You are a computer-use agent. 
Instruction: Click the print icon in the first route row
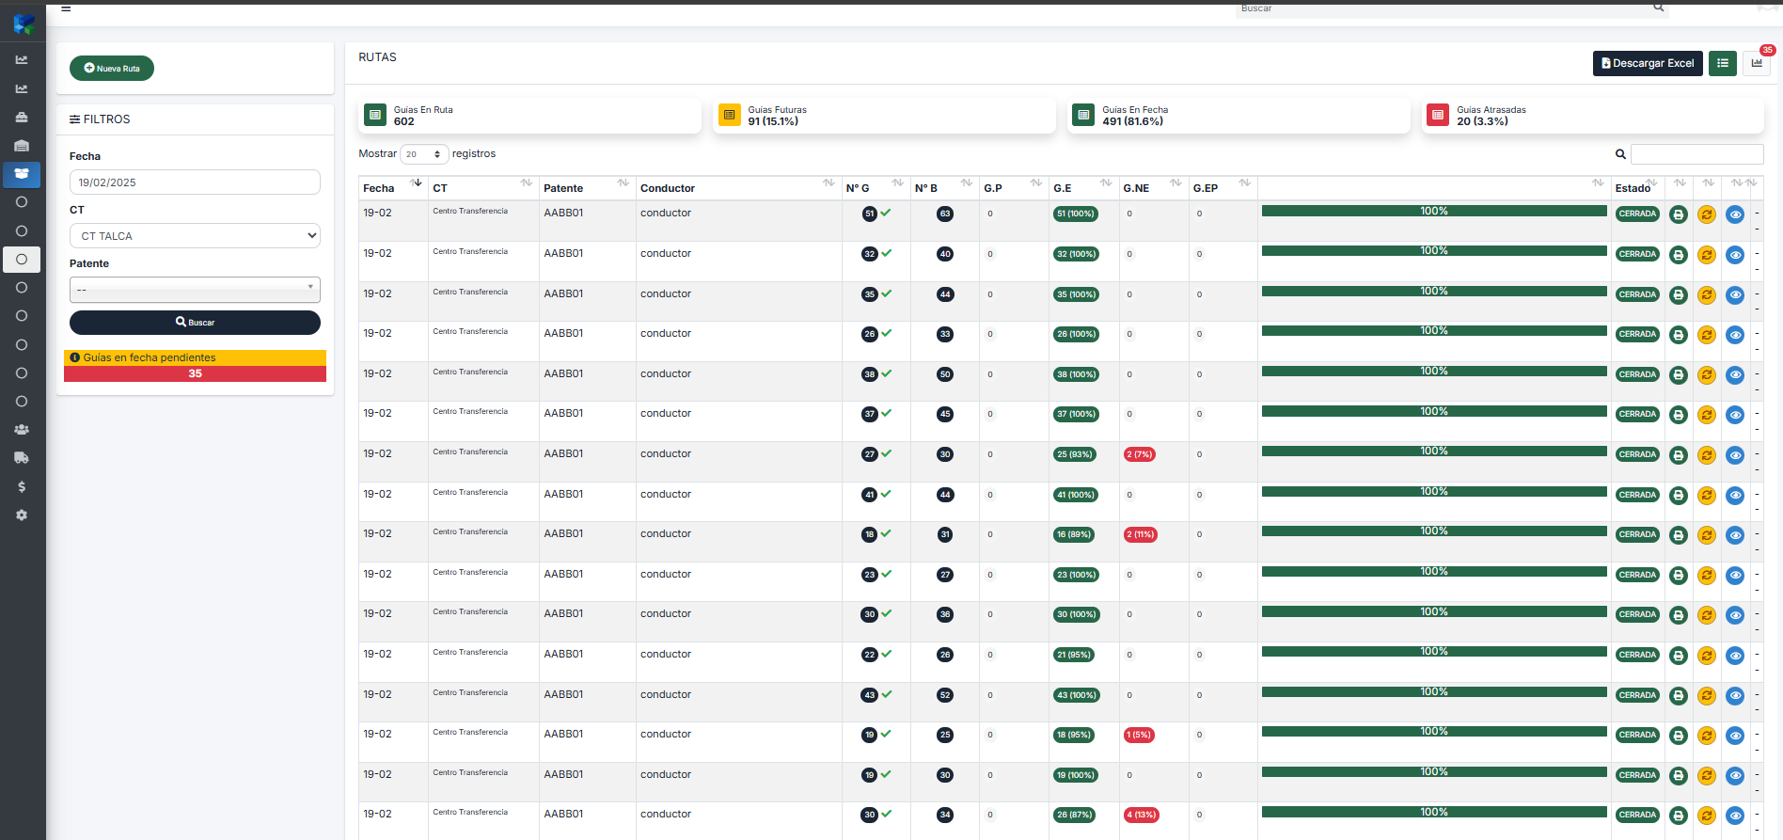click(1678, 214)
